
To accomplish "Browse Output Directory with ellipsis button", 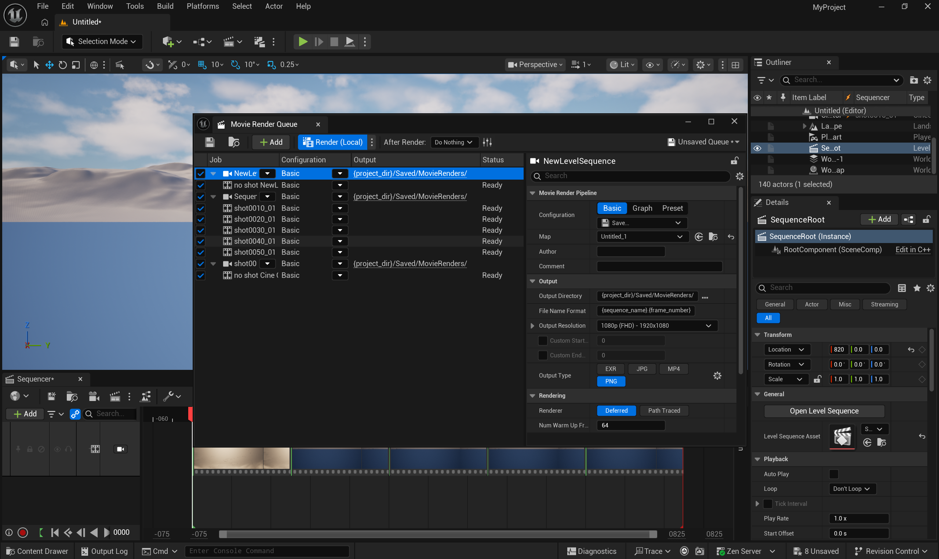I will click(705, 297).
